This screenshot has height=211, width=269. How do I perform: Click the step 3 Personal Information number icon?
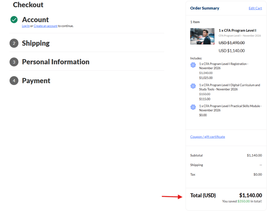coord(14,62)
